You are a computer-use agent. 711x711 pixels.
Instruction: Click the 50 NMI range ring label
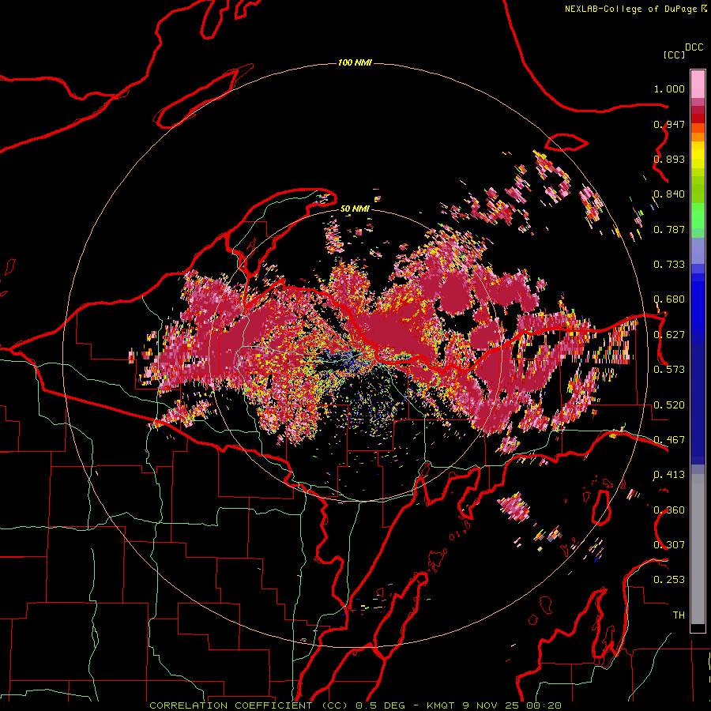coord(355,209)
